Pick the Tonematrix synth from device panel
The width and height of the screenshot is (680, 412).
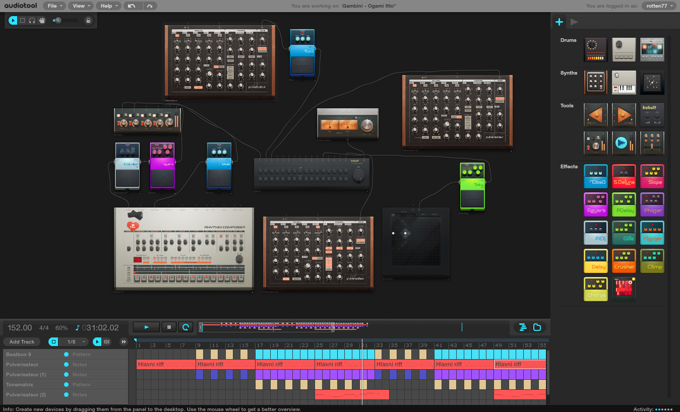pos(652,82)
